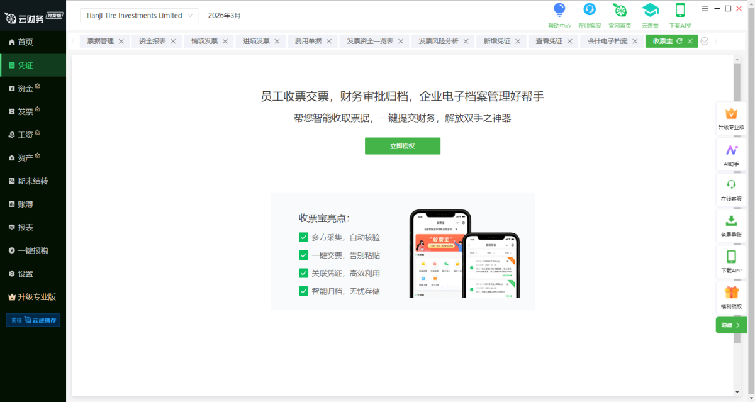Toggle the 智能归档，无忧存储 checkbox
The width and height of the screenshot is (755, 402).
(x=303, y=291)
